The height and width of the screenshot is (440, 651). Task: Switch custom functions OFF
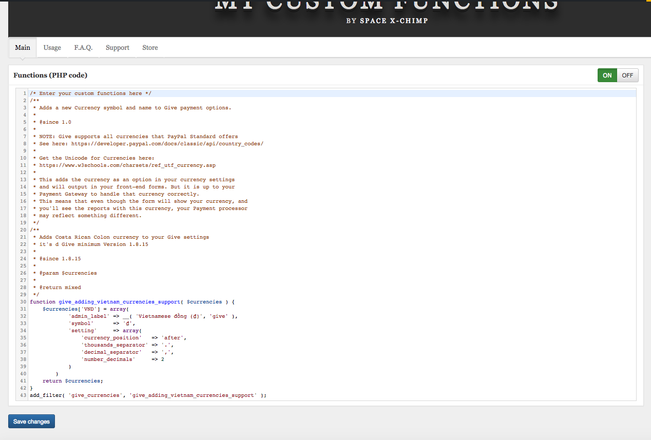coord(627,75)
